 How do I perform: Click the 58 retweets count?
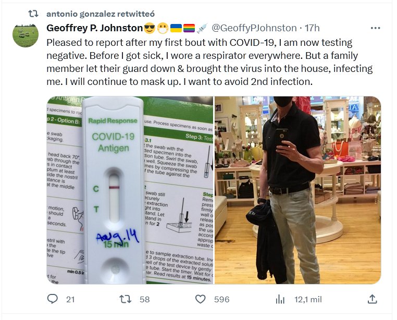point(144,300)
